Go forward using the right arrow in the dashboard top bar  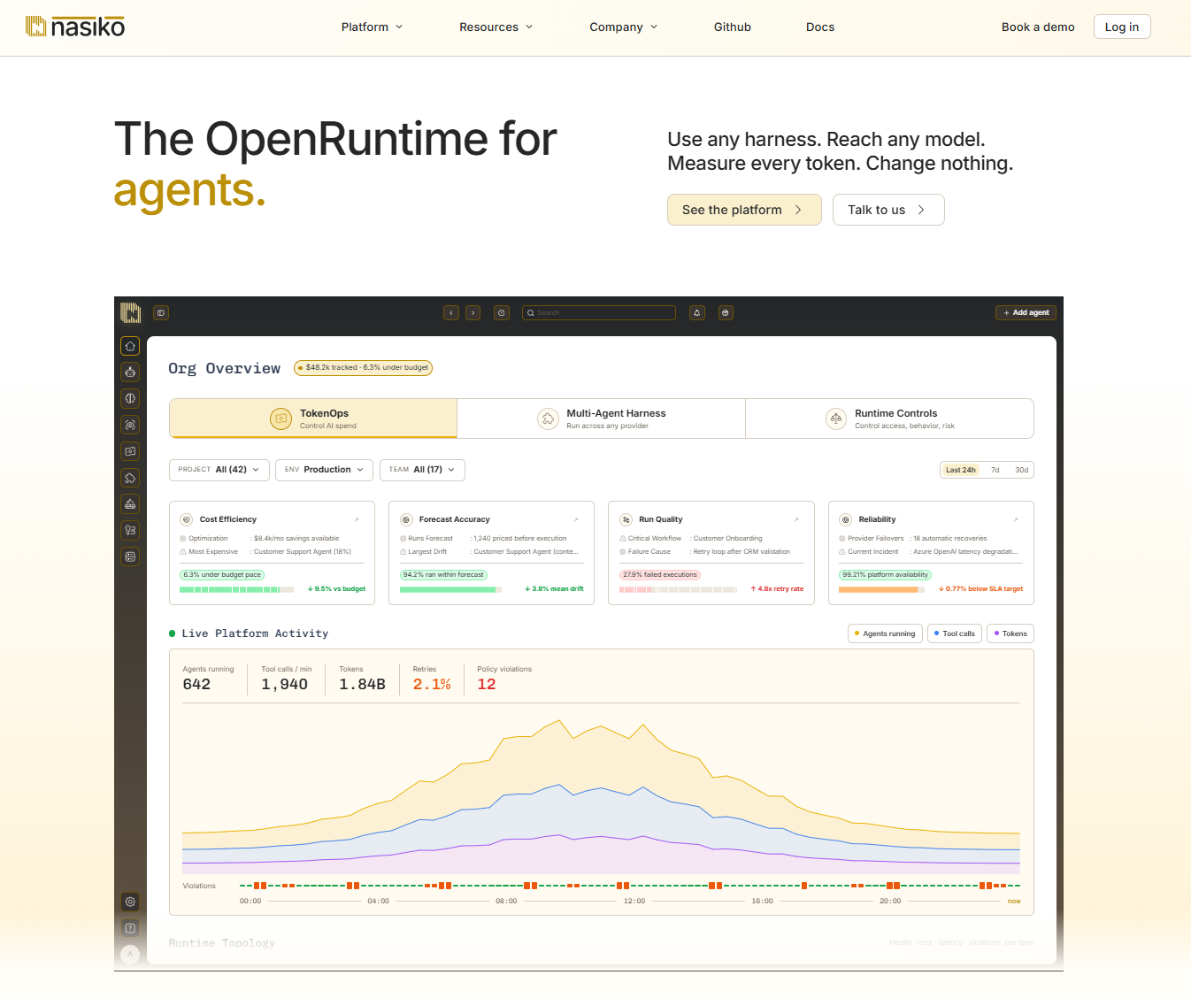tap(473, 312)
